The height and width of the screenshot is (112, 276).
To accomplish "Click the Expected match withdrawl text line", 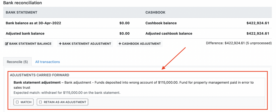I will tap(67, 93).
